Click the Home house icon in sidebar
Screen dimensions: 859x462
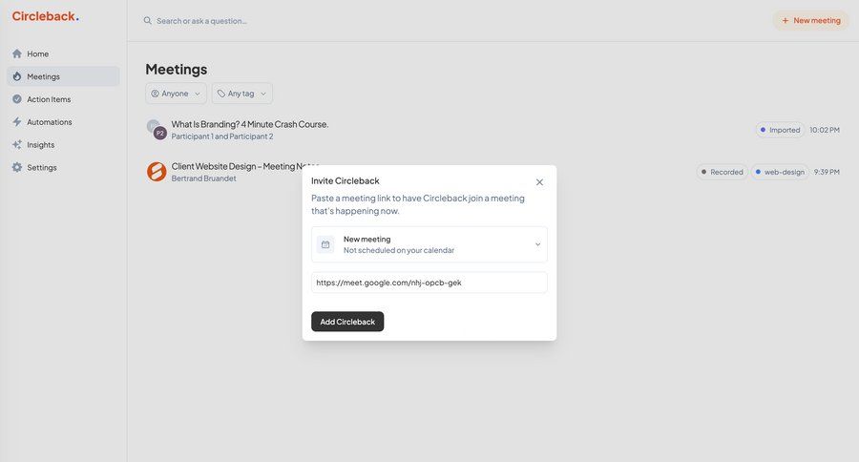coord(17,53)
